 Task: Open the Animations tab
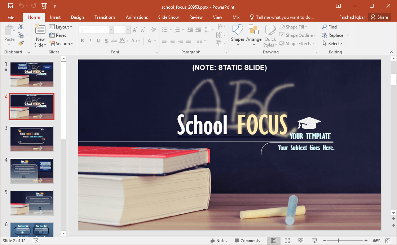click(137, 17)
